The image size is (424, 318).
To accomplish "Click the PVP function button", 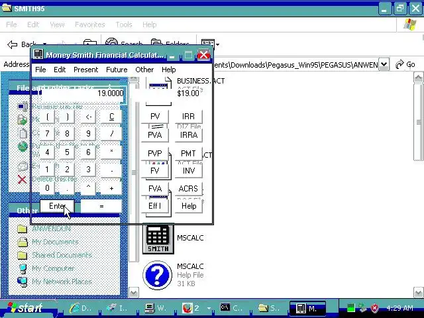I will point(155,153).
